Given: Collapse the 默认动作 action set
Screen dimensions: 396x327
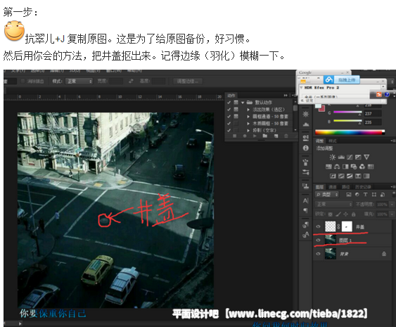Looking at the screenshot, I should coord(243,102).
